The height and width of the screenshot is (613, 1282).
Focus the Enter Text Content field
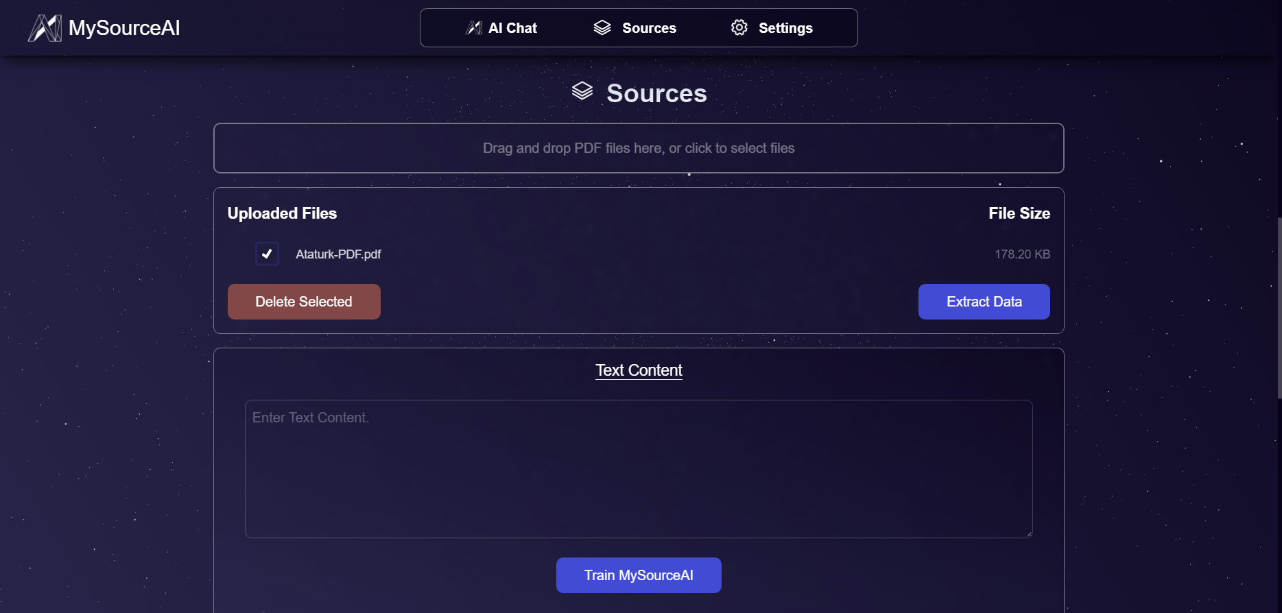(639, 469)
